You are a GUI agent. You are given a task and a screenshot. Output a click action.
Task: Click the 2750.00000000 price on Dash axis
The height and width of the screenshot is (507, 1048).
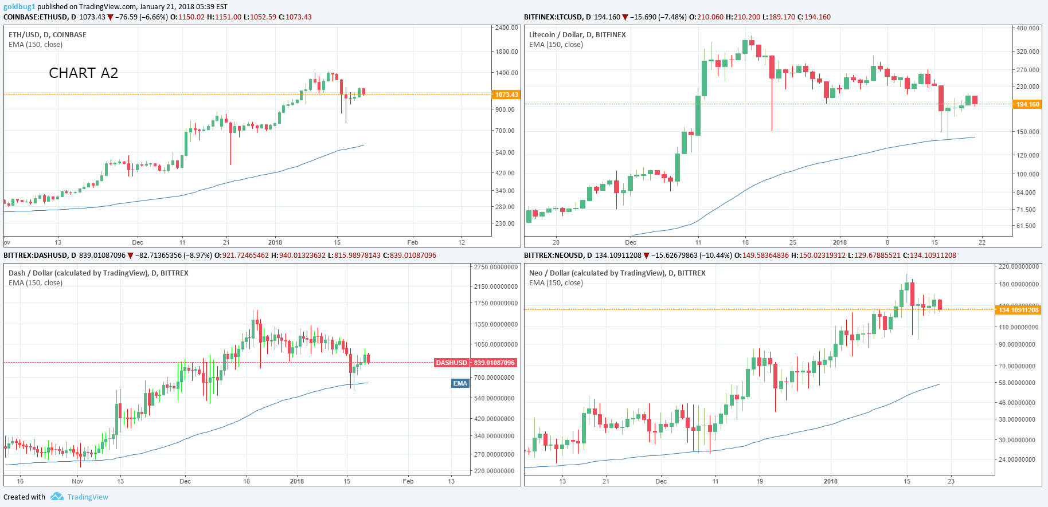point(496,267)
